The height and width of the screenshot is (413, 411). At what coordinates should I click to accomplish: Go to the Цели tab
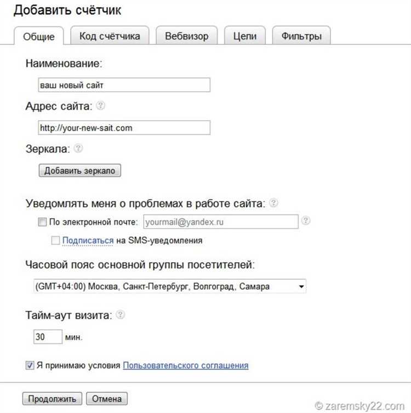pyautogui.click(x=245, y=36)
